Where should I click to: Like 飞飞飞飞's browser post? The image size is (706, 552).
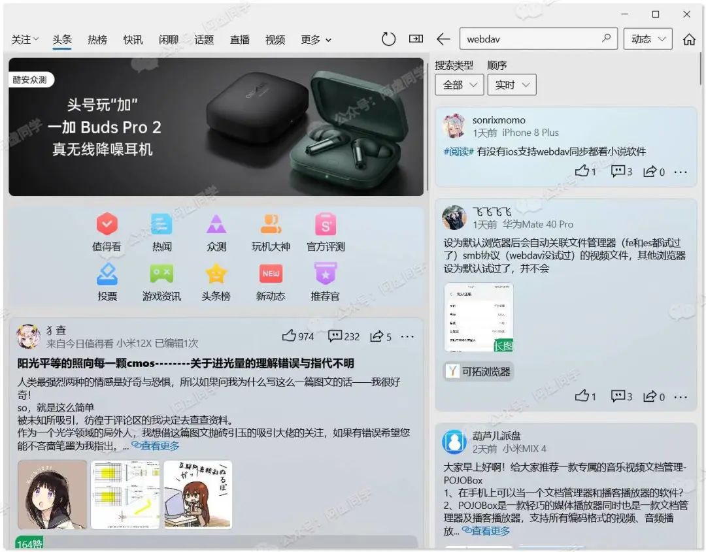click(585, 396)
